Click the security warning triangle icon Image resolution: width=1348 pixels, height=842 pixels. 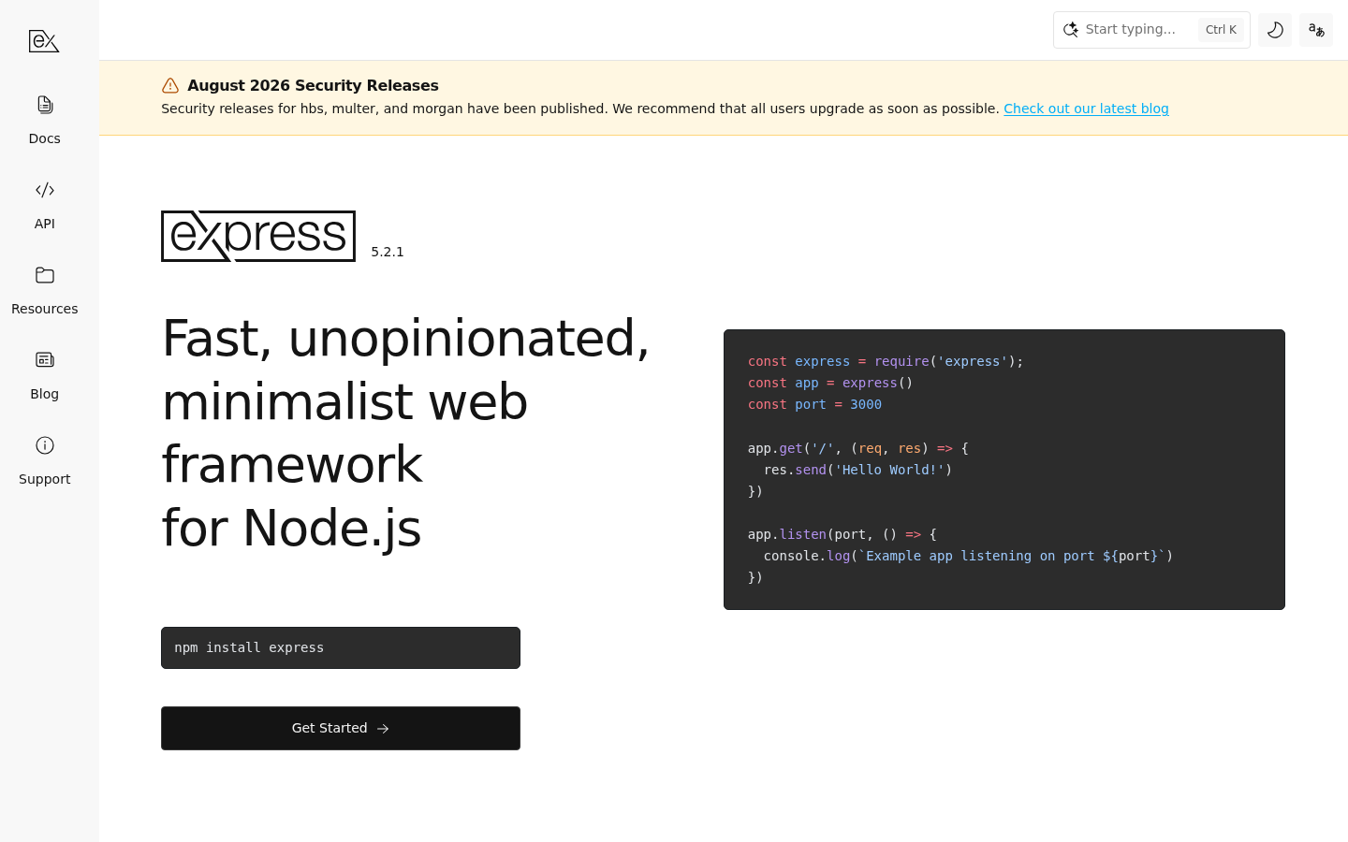coord(170,86)
